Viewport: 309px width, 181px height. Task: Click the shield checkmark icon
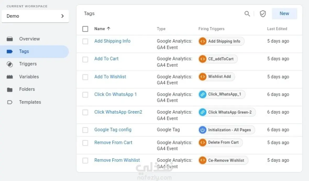pos(263,14)
